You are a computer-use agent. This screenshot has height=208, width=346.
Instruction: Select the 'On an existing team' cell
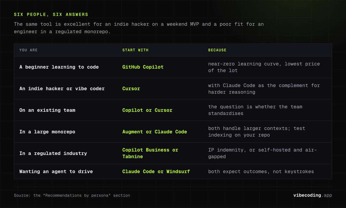click(47, 110)
